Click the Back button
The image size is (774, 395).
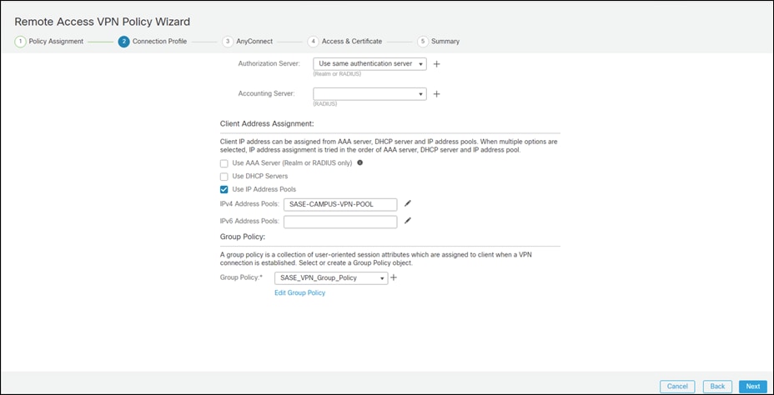(x=717, y=387)
